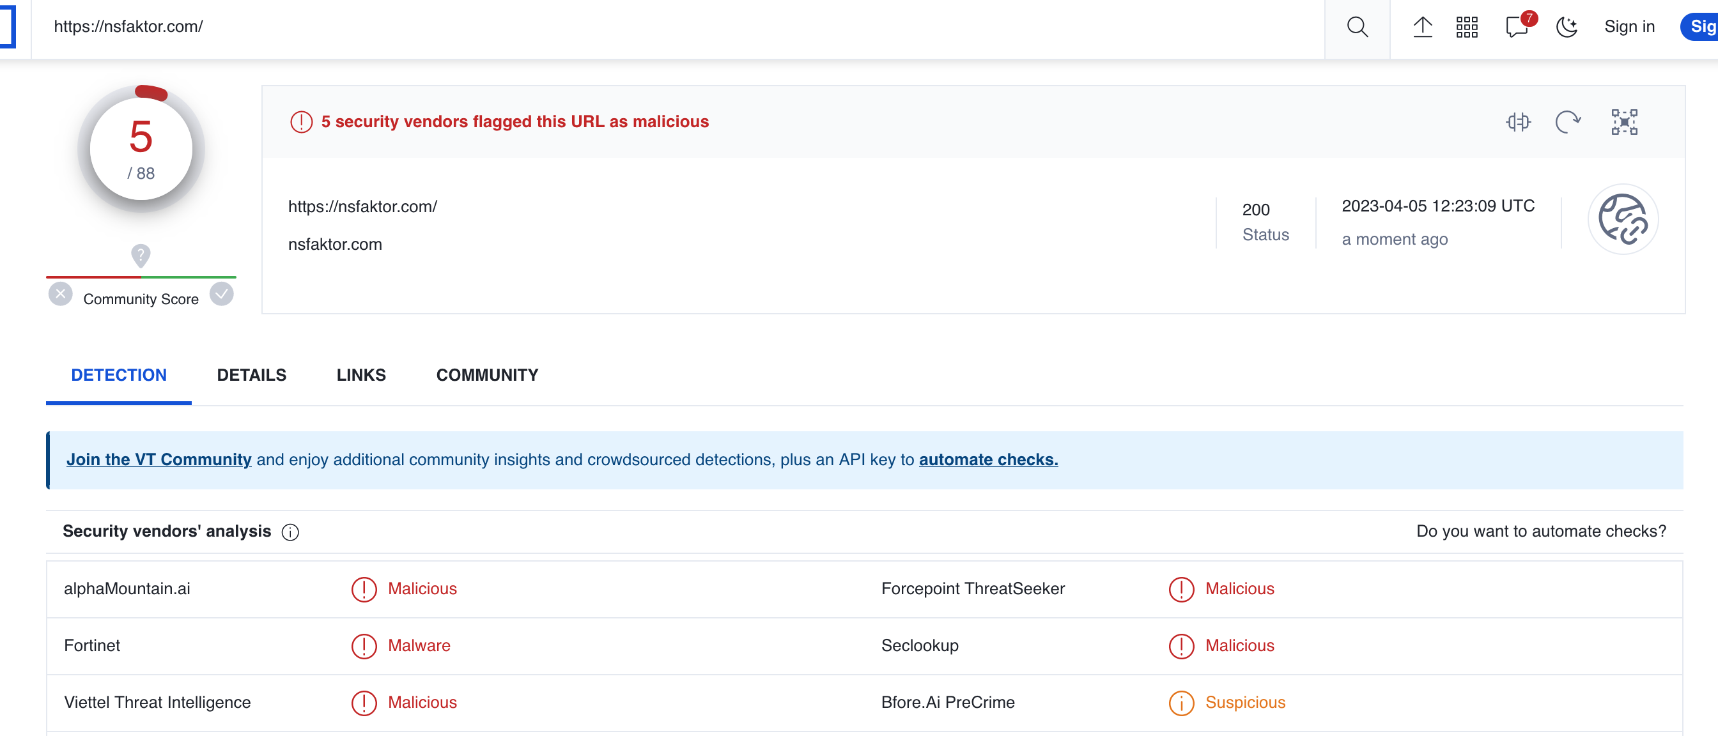Click the Fortinet vendor name
Image resolution: width=1718 pixels, height=736 pixels.
(x=92, y=645)
